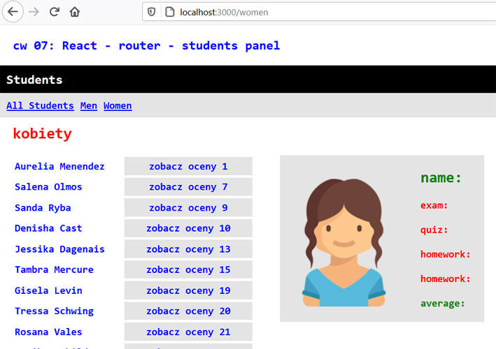Viewport: 496px width, 349px height.
Task: Click the browser back arrow button
Action: 12,12
